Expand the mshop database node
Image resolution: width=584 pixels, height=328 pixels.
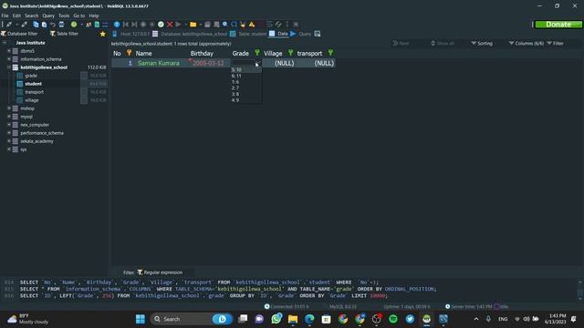[x=9, y=108]
